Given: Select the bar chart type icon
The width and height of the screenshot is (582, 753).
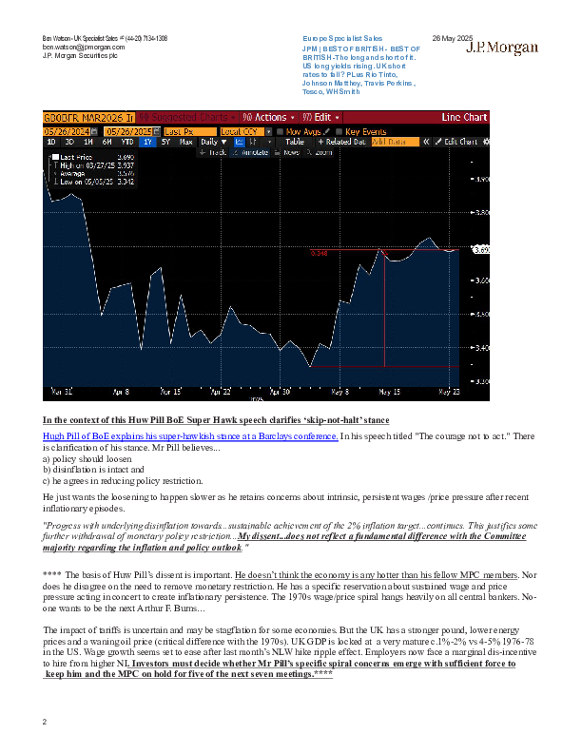Looking at the screenshot, I should (x=253, y=142).
